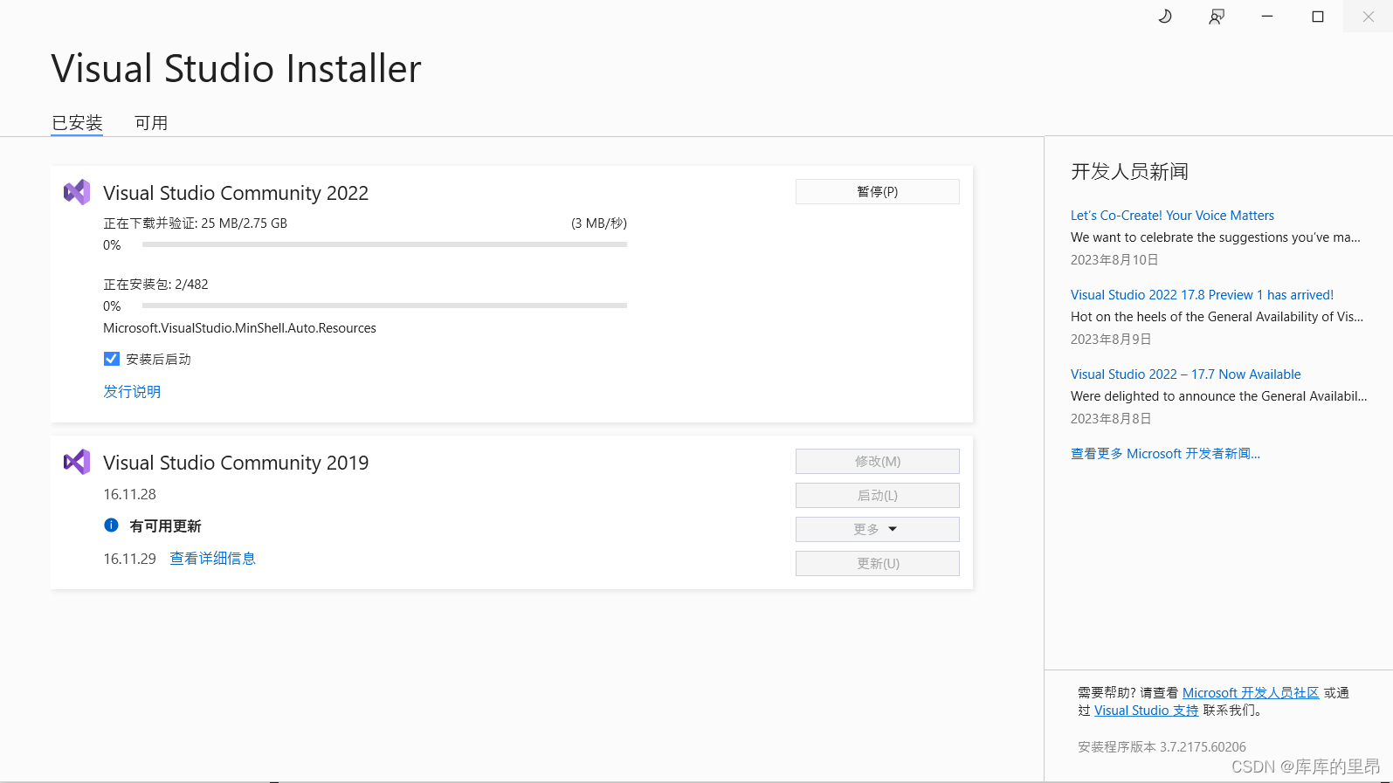Click the 2023年8月10日 news date
1393x783 pixels.
pos(1114,260)
